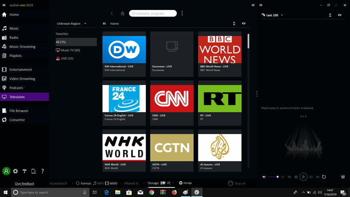This screenshot has width=350, height=197.
Task: Open the Podcasts section in sidebar
Action: [x=16, y=88]
